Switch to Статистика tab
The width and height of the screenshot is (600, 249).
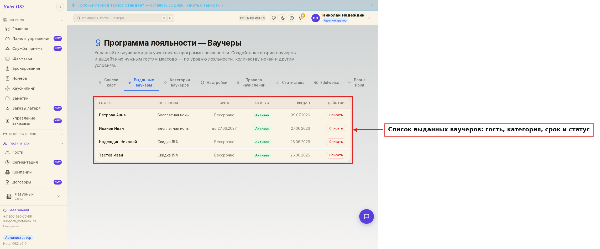pyautogui.click(x=290, y=83)
